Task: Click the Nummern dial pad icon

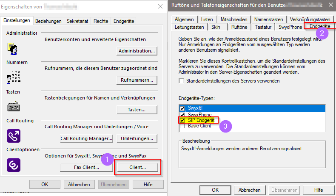Action: pos(13,77)
